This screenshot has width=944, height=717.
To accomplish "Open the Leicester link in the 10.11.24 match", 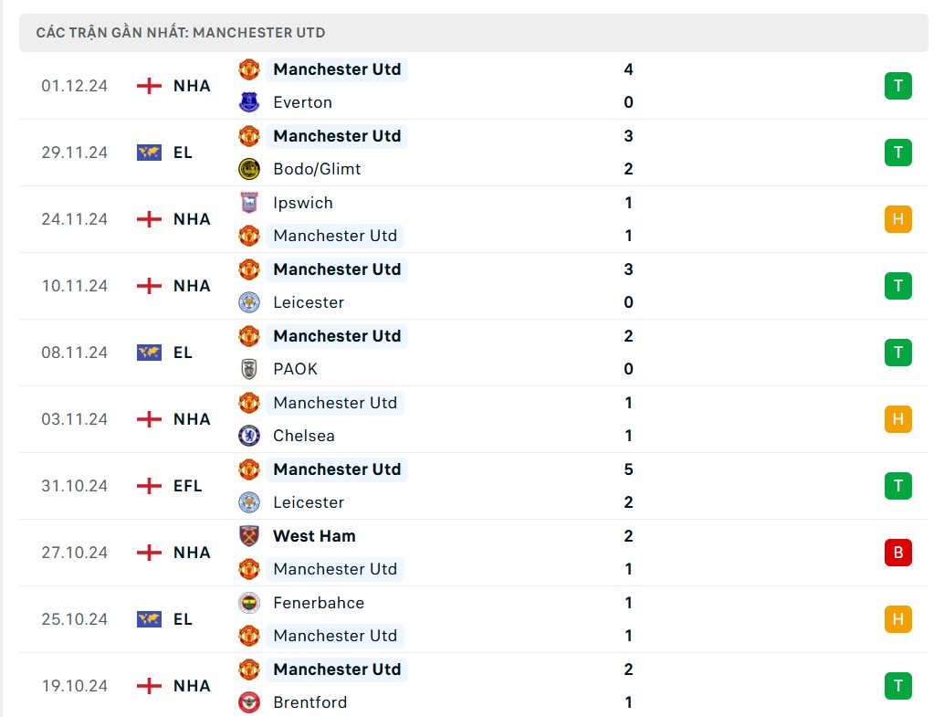I will pos(309,302).
